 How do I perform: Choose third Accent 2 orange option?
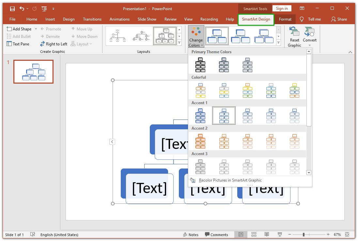coord(247,141)
